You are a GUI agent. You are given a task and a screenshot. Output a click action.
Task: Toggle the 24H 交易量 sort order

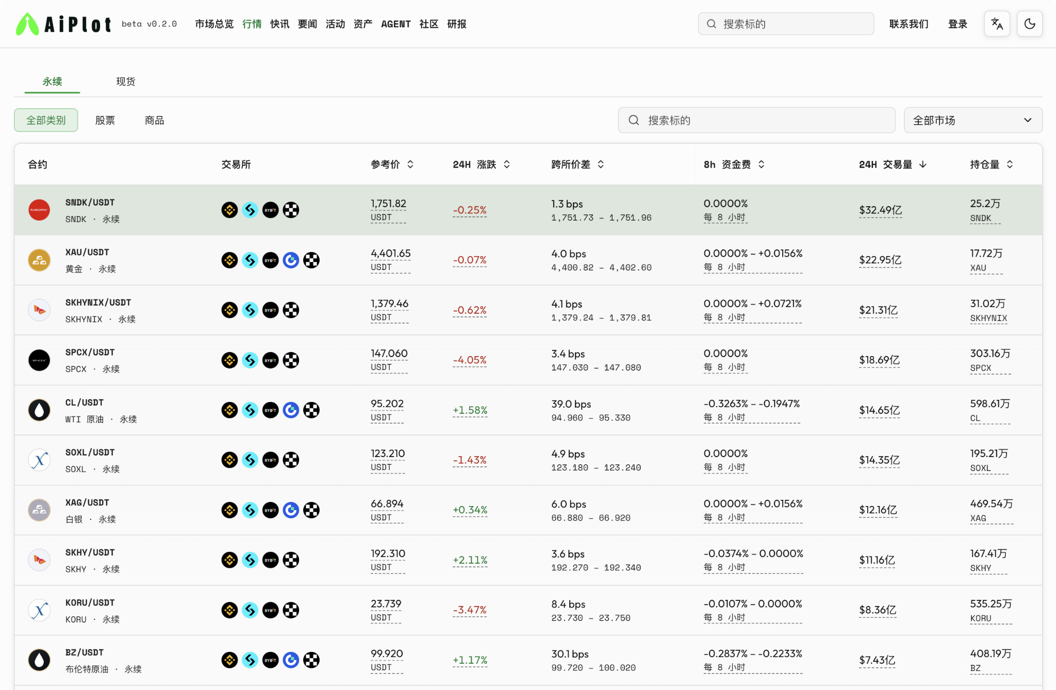pyautogui.click(x=893, y=164)
